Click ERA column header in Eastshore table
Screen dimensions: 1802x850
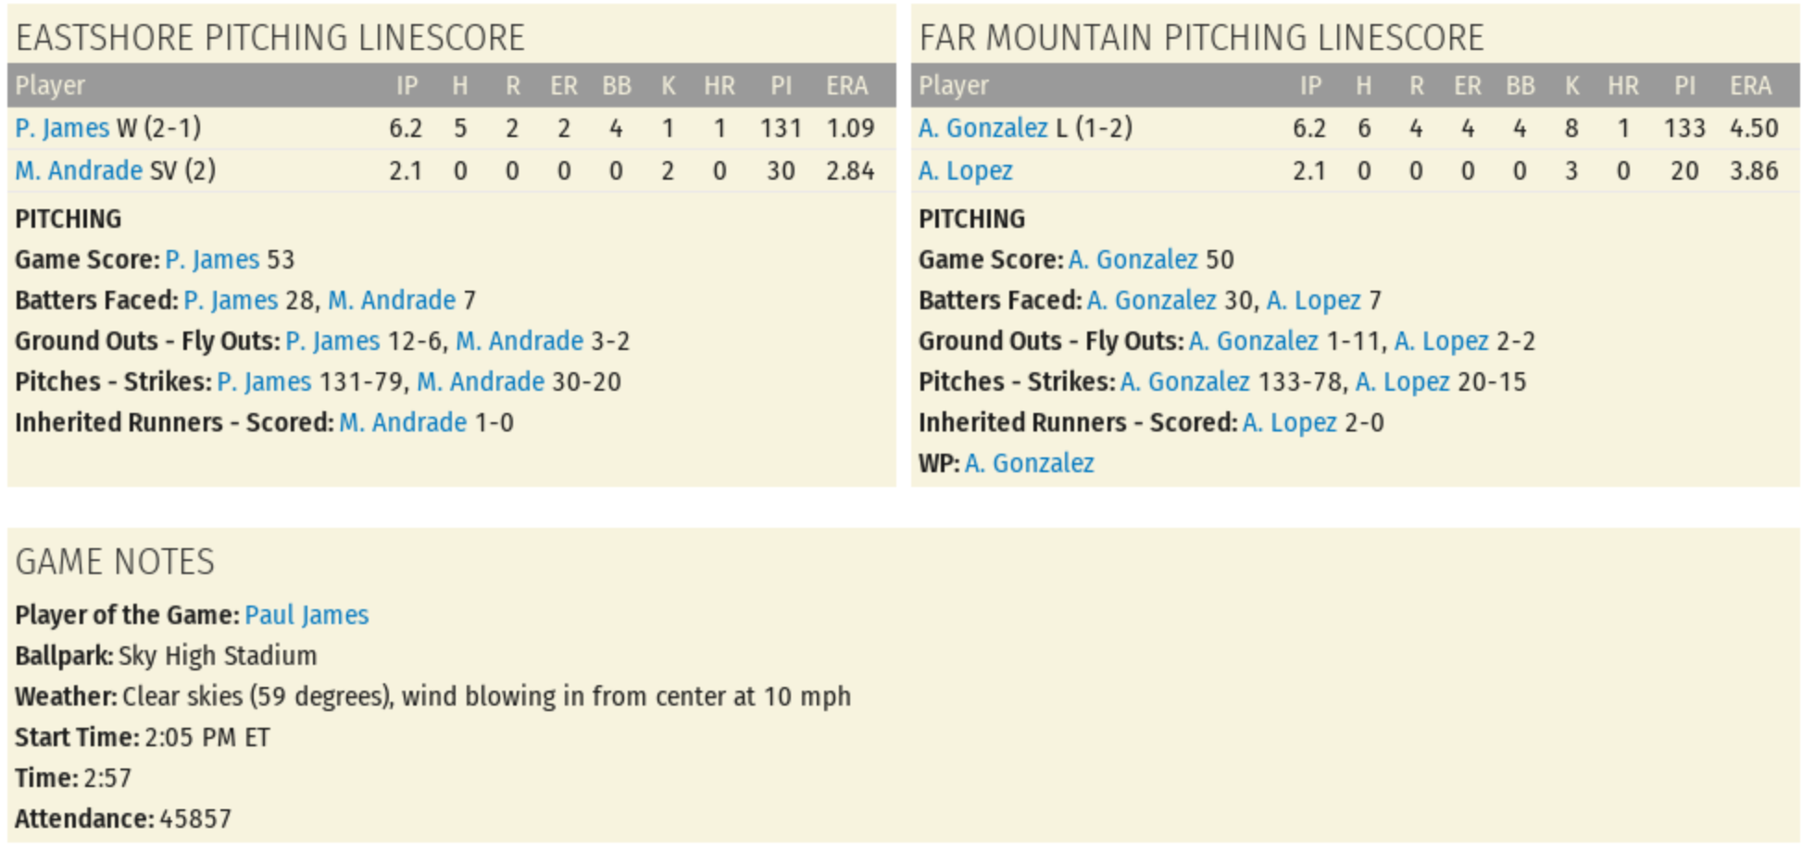pos(846,86)
